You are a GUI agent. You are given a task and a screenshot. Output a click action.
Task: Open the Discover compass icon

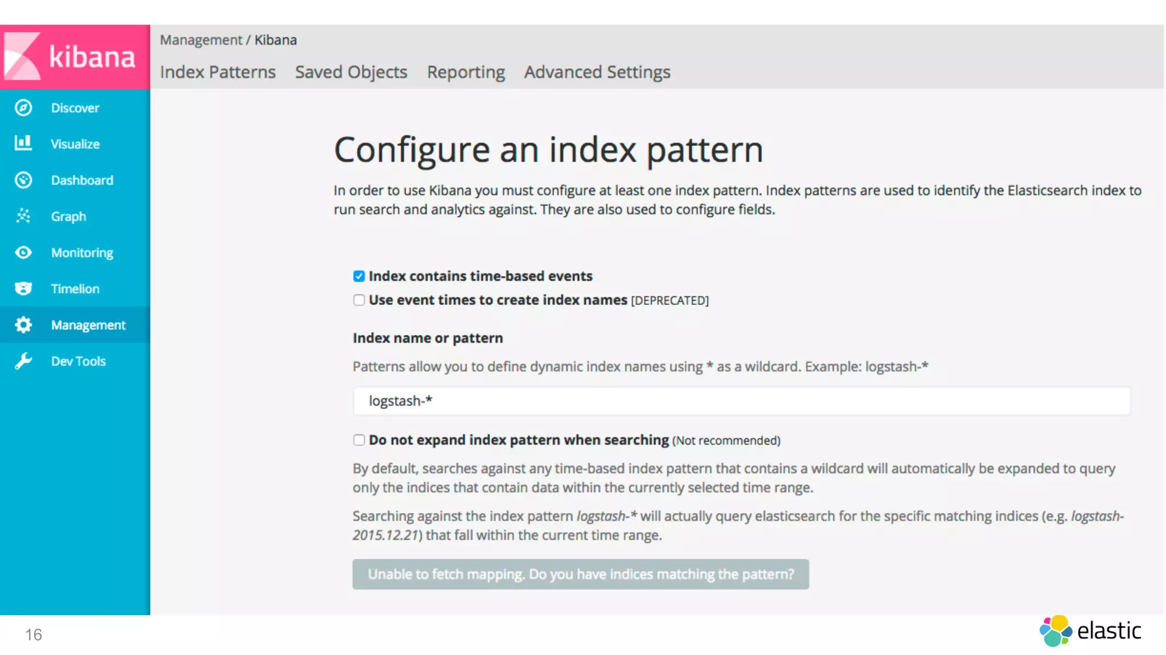23,108
